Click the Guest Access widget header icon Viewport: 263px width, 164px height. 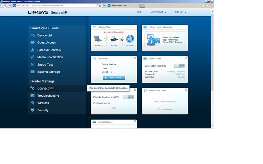click(x=145, y=58)
